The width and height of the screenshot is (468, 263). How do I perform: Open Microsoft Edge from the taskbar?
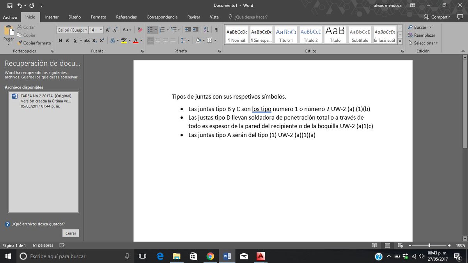[160, 256]
